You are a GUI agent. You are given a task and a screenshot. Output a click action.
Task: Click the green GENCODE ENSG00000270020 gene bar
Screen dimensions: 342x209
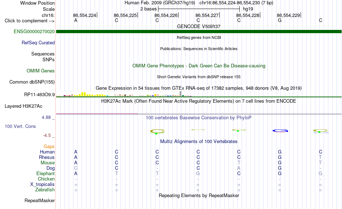[x=199, y=31]
